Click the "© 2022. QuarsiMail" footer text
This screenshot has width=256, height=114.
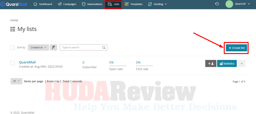22,113
